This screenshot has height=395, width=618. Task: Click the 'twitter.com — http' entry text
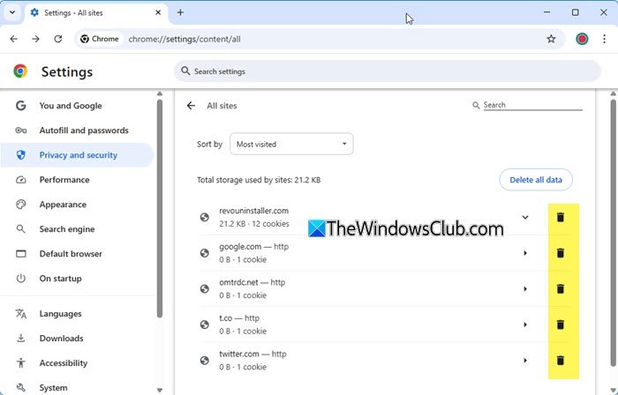[x=252, y=354]
